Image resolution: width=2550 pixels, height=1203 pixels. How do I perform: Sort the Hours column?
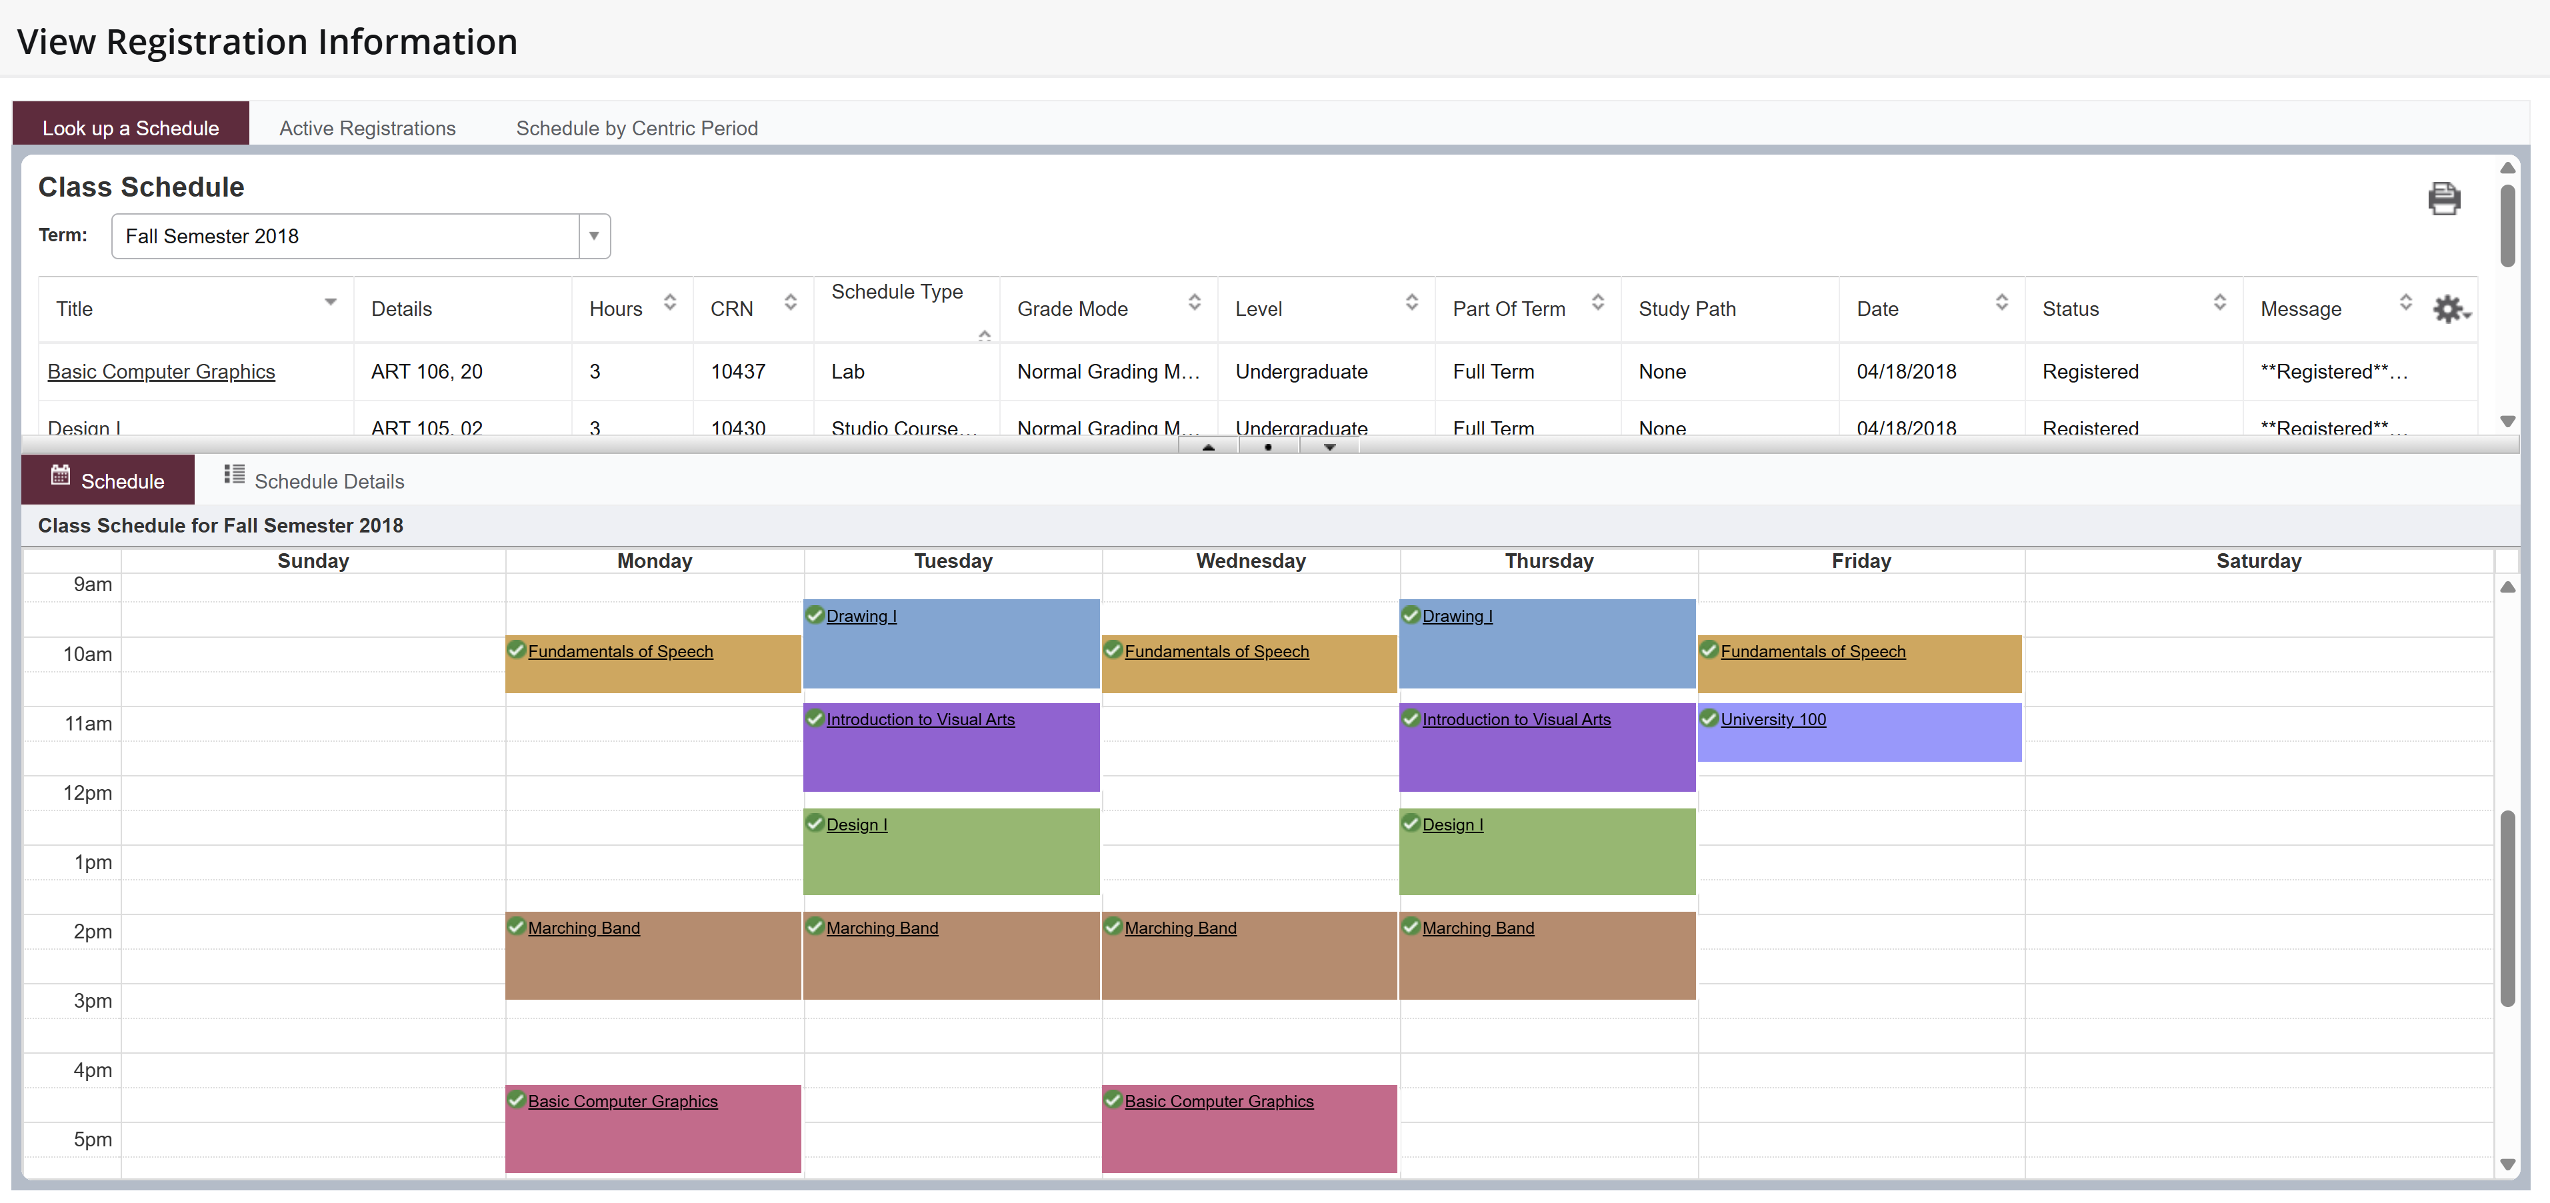click(670, 302)
